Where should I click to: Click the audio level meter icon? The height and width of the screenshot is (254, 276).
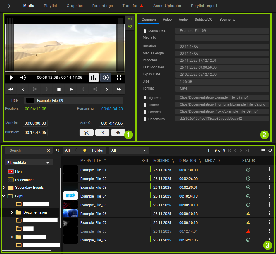coord(94,78)
